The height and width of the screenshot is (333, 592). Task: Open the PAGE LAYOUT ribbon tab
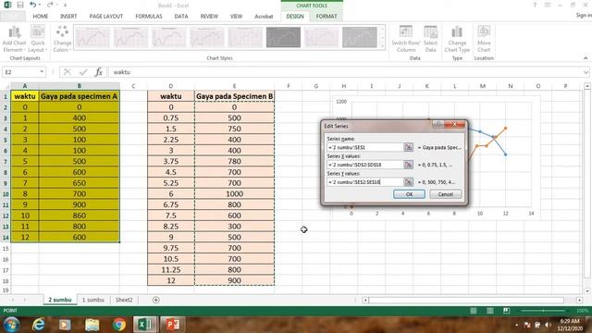pyautogui.click(x=106, y=17)
